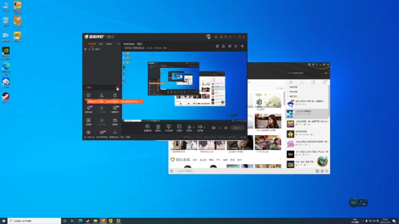Switch to the second scene tab
The height and width of the screenshot is (224, 399).
[x=101, y=44]
